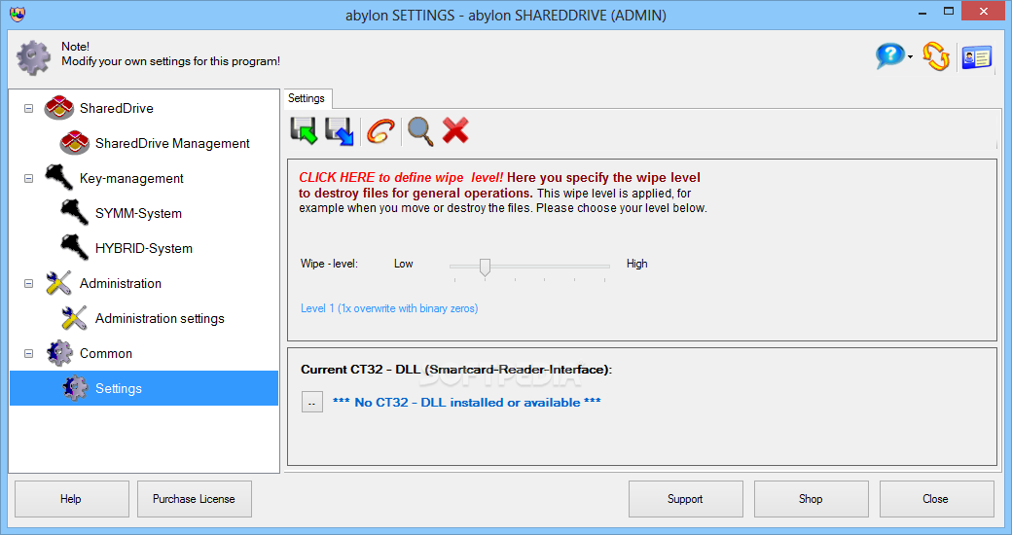Click the No CT32 - DLL installed message
This screenshot has height=535, width=1012.
tap(467, 402)
